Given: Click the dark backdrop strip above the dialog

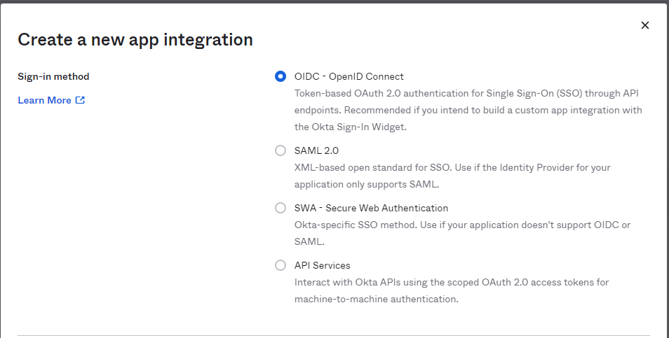Looking at the screenshot, I should coord(334,1).
